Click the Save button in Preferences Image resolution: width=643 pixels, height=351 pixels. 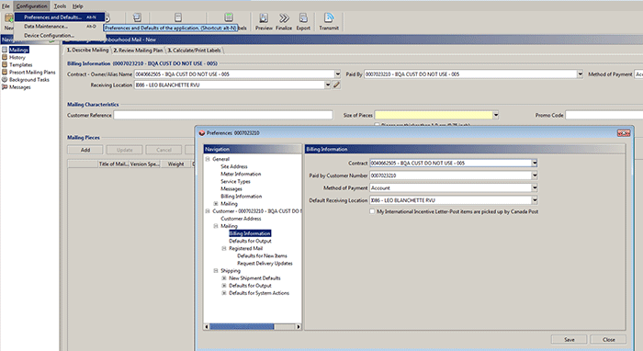click(570, 340)
